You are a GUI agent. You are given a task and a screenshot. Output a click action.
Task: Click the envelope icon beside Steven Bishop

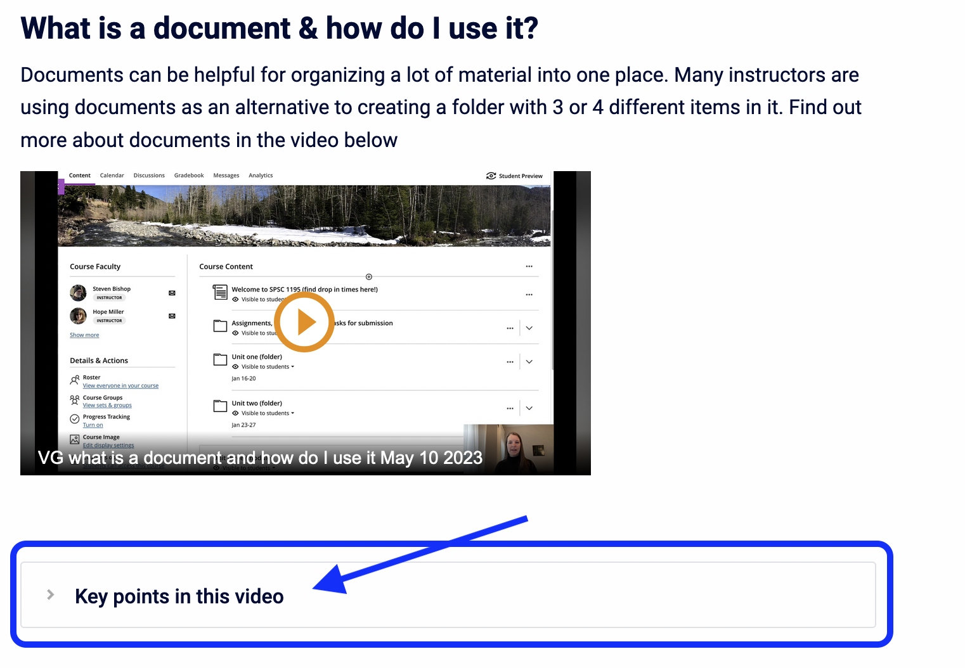[x=172, y=293]
